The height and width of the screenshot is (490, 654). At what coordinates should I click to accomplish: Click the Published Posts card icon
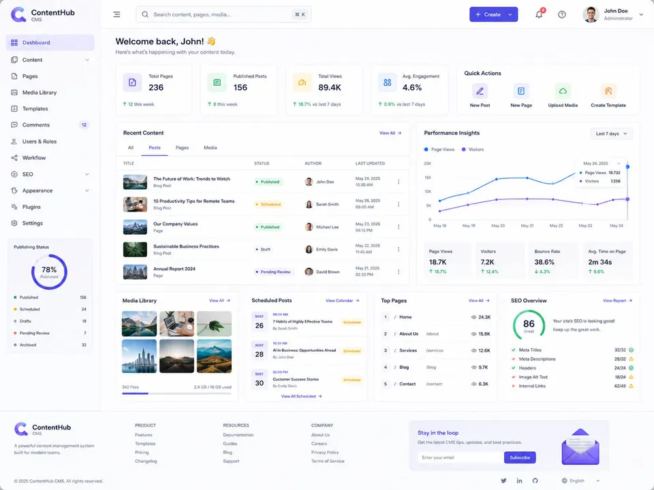point(217,82)
